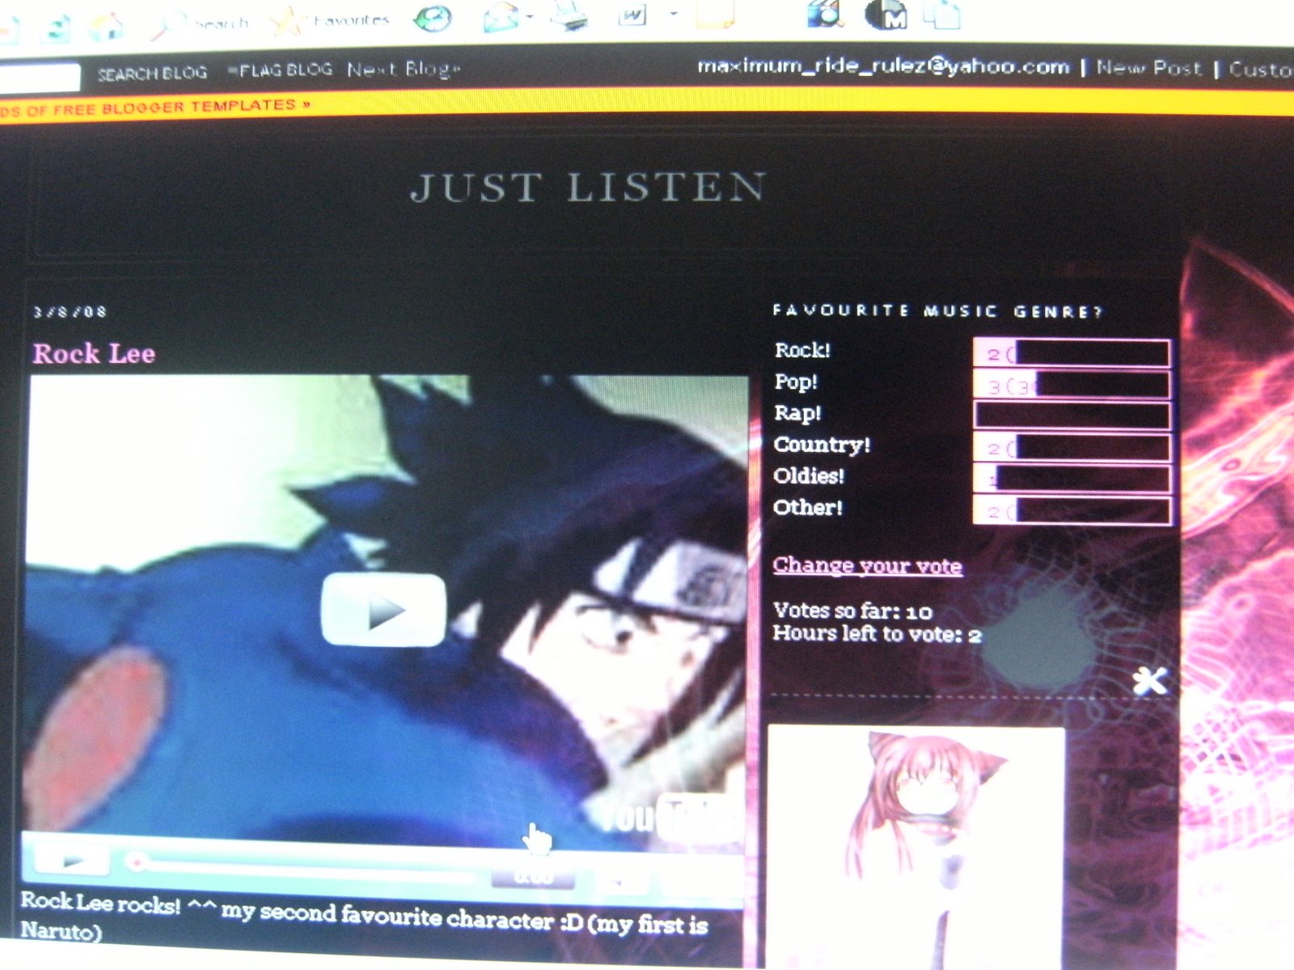Click the History icon in browser toolbar
The image size is (1294, 970).
click(432, 18)
